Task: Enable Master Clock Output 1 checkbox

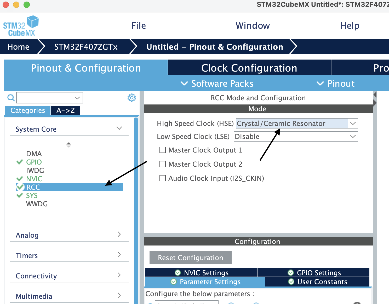Action: [163, 150]
